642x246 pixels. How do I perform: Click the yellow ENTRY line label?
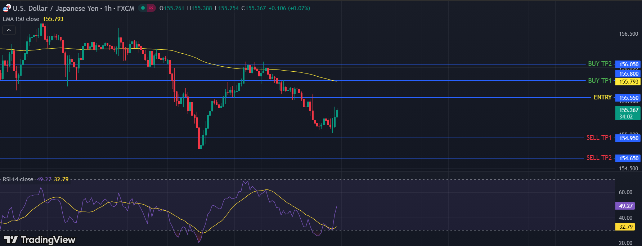point(602,97)
